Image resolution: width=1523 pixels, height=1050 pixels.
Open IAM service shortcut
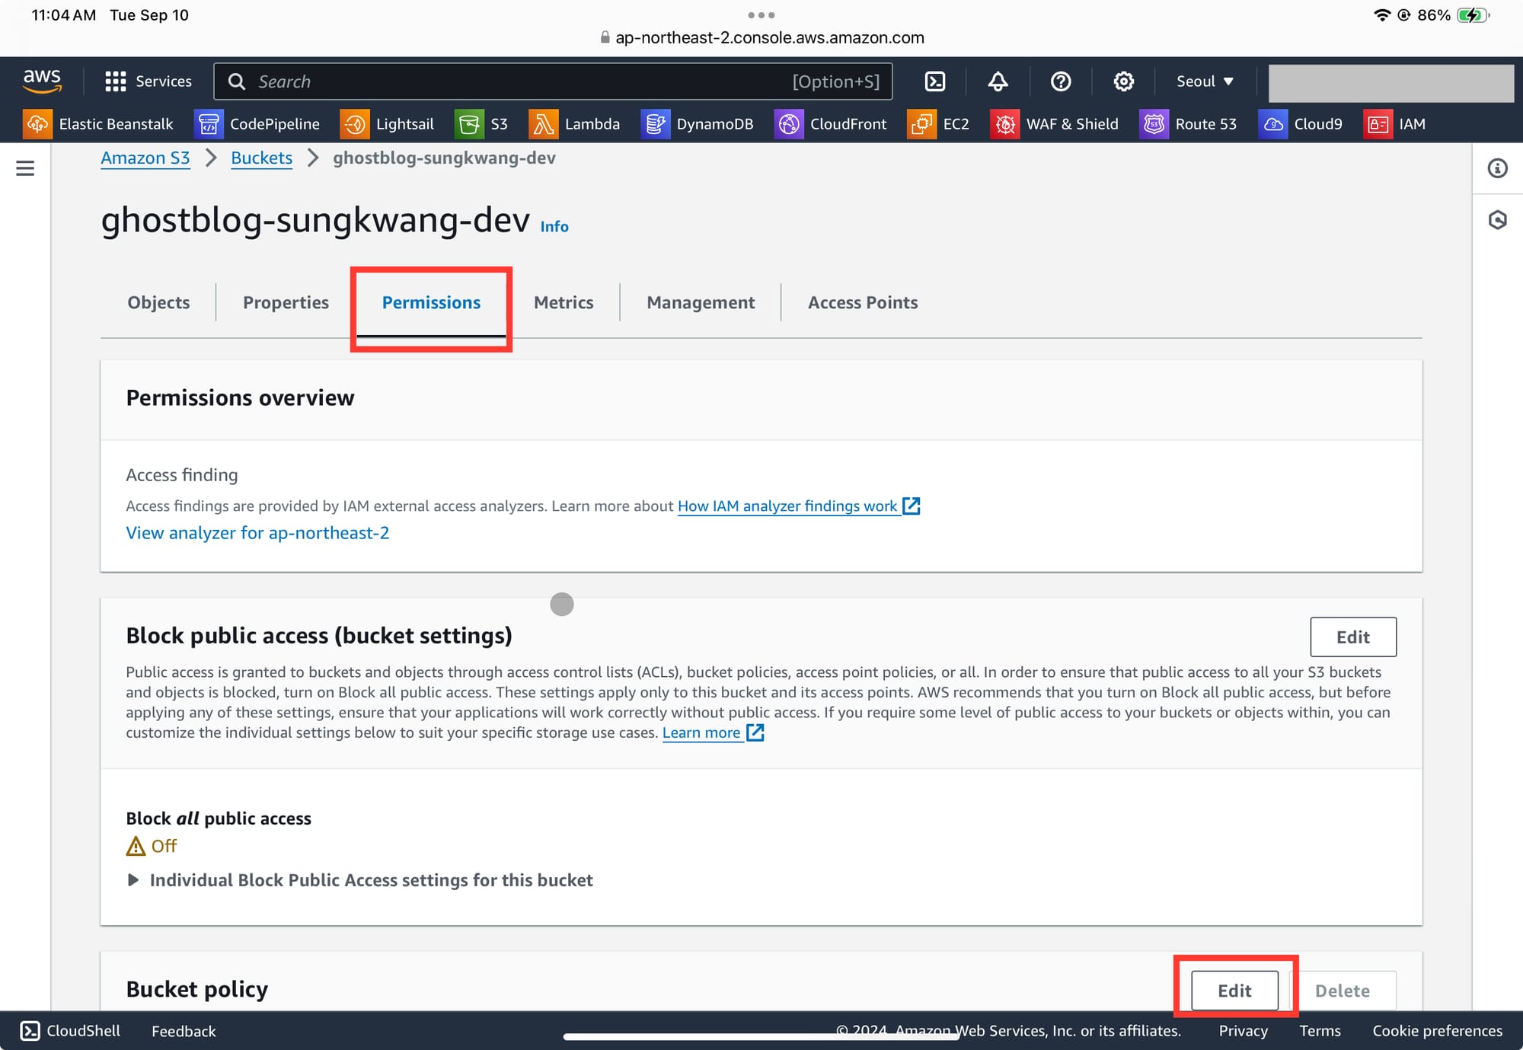(1394, 124)
